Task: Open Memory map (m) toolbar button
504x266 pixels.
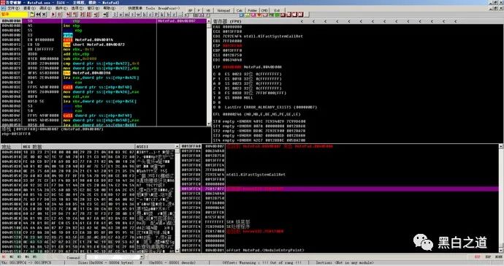Action: (126, 15)
